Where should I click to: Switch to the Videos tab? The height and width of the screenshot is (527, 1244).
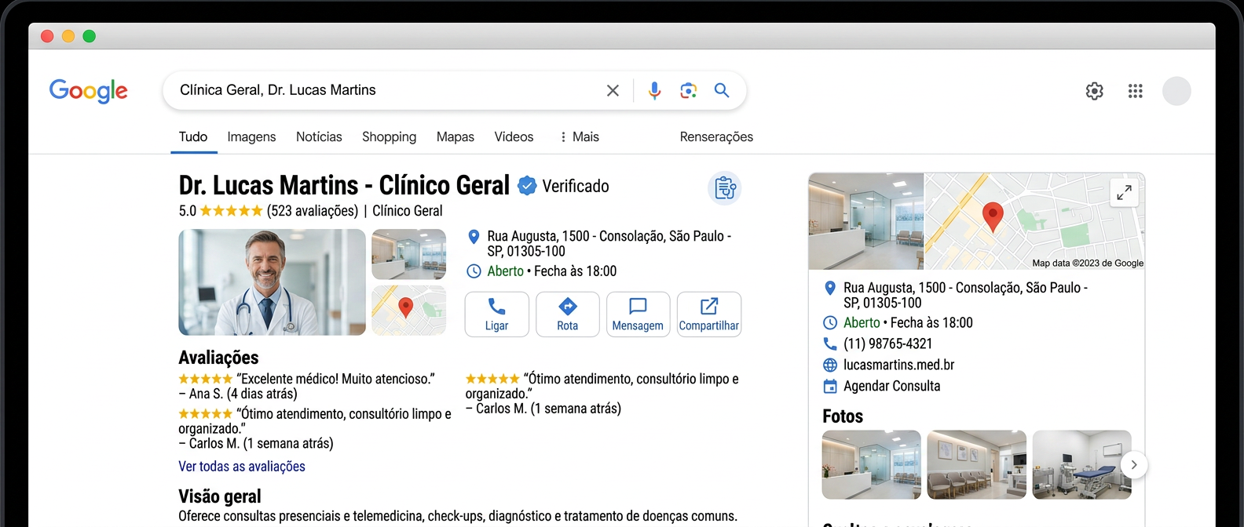pos(514,136)
